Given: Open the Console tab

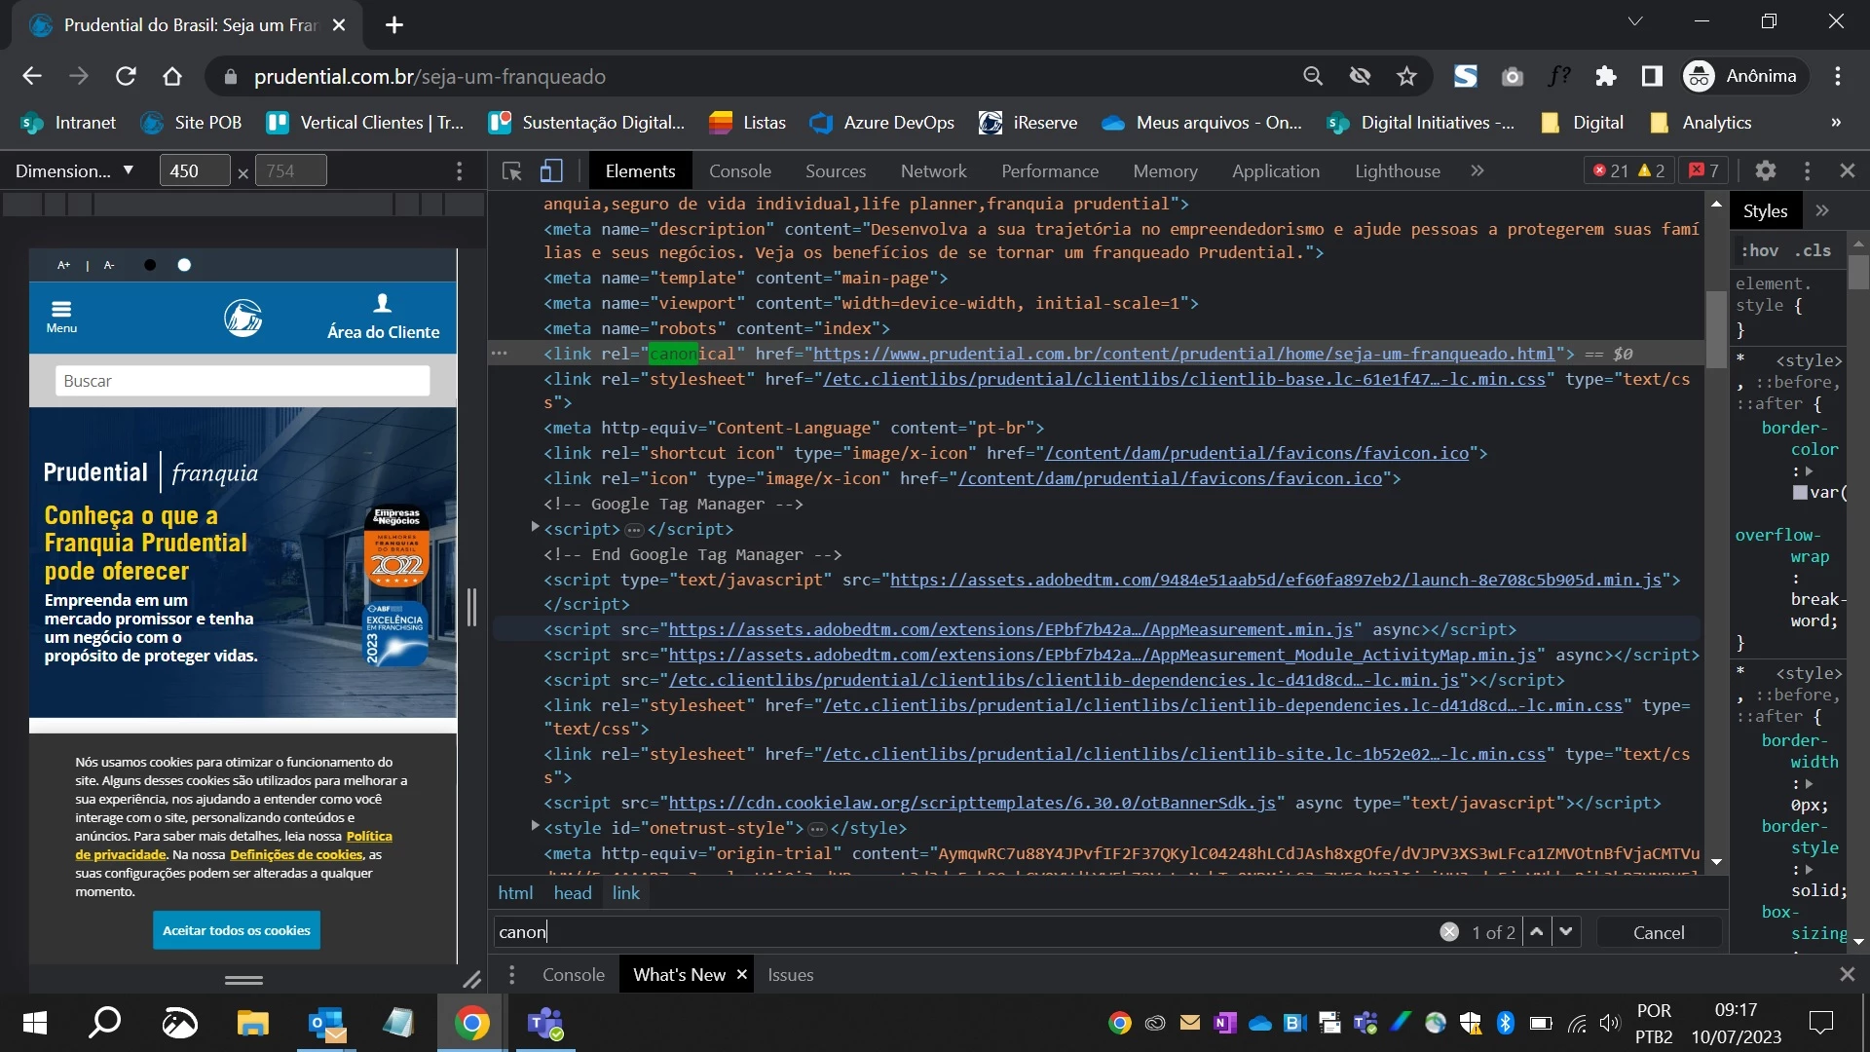Looking at the screenshot, I should coord(739,171).
